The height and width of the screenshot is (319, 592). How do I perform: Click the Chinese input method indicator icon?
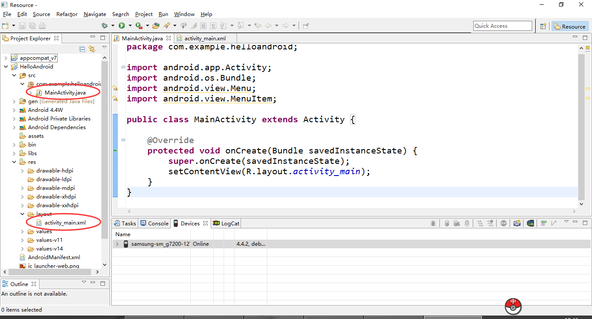(513, 306)
